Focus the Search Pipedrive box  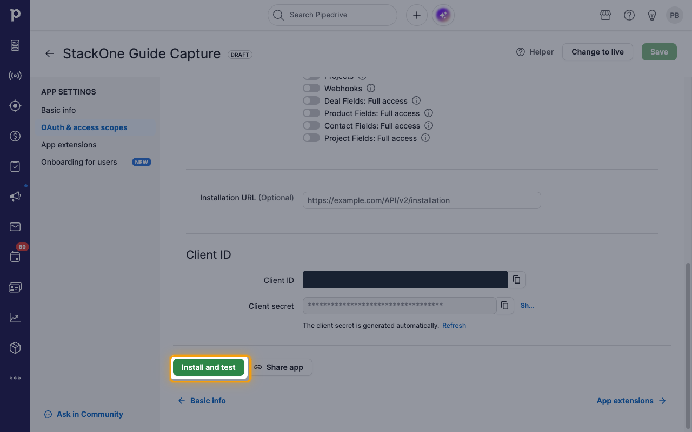pyautogui.click(x=332, y=15)
